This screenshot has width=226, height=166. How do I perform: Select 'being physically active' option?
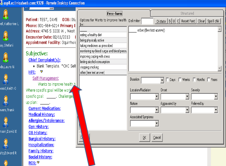coord(103,40)
